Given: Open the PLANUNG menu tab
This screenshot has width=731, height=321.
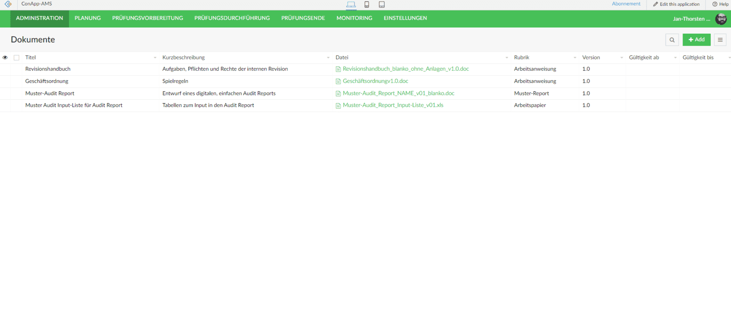Looking at the screenshot, I should (88, 18).
